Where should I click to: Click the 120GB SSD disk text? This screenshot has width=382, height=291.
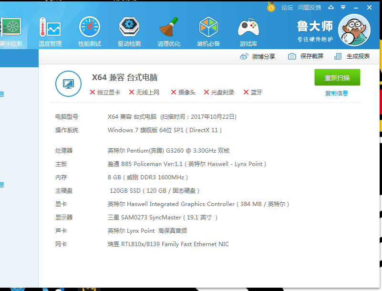155,191
